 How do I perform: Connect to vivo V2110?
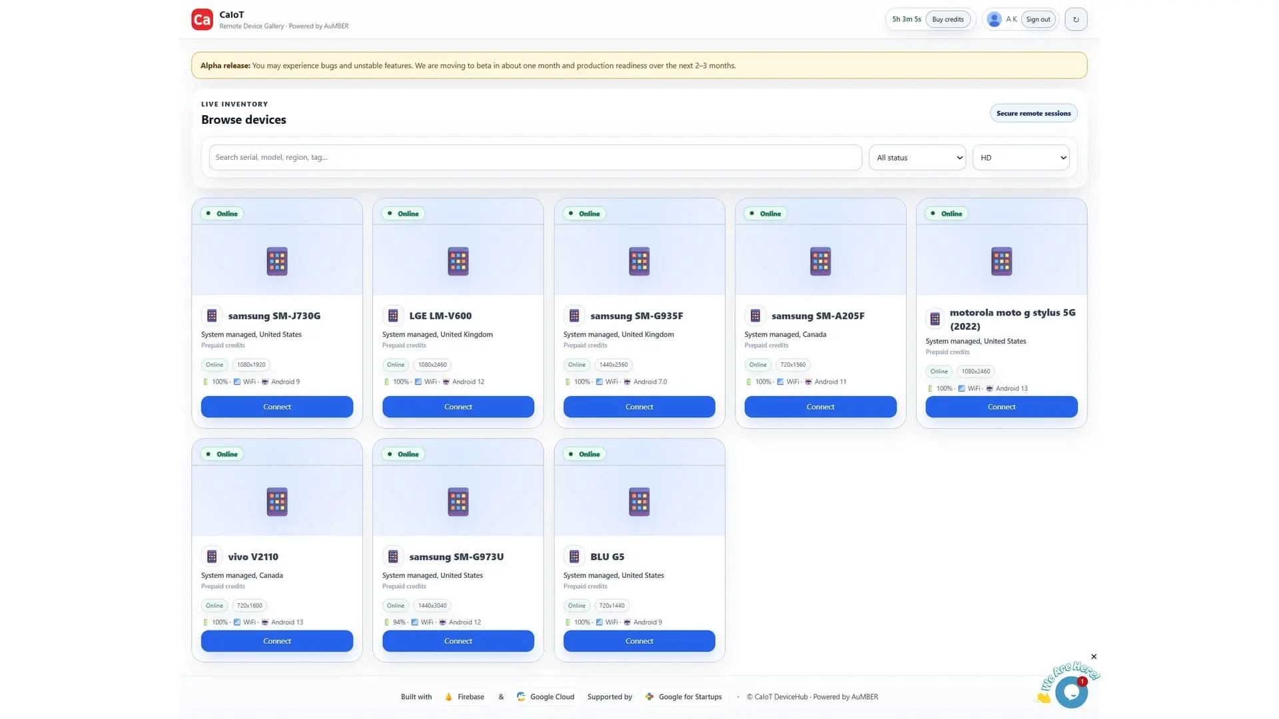[277, 641]
